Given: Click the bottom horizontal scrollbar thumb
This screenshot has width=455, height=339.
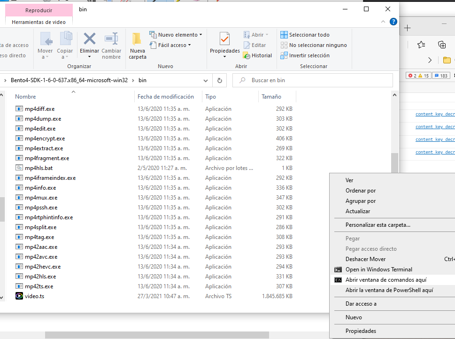Looking at the screenshot, I should pyautogui.click(x=157, y=335).
